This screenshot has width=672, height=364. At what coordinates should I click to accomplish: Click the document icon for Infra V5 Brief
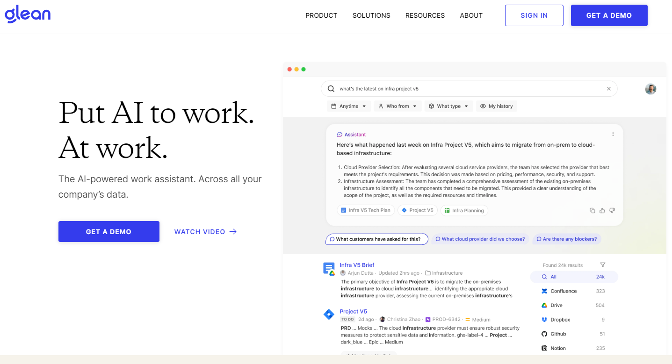point(329,269)
